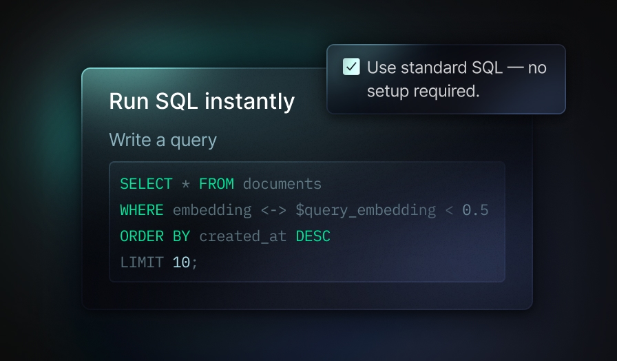Click the ORDER BY keywords
This screenshot has width=617, height=361.
click(155, 236)
